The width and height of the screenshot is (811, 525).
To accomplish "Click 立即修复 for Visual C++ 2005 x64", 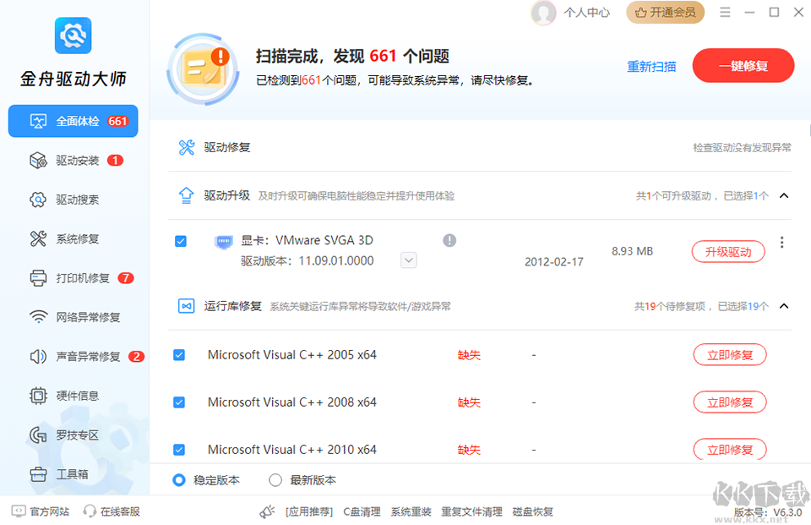I will (x=730, y=355).
